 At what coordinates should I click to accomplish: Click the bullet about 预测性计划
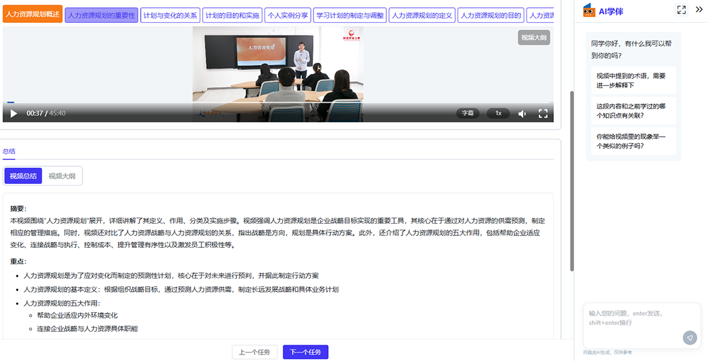171,275
